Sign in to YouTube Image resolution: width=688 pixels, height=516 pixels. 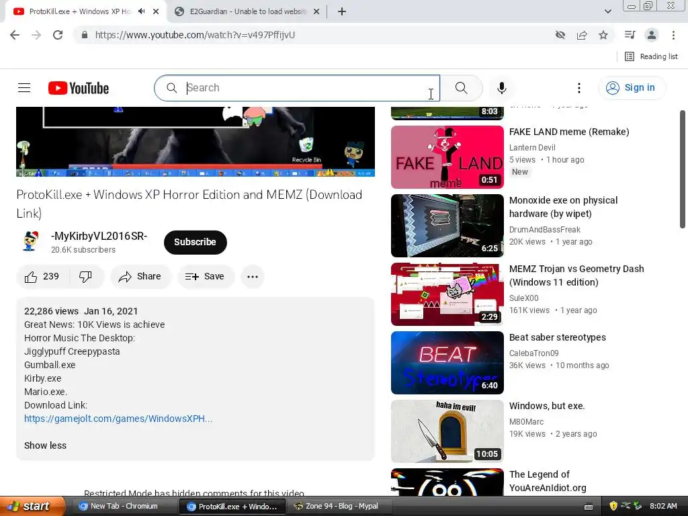click(x=632, y=88)
